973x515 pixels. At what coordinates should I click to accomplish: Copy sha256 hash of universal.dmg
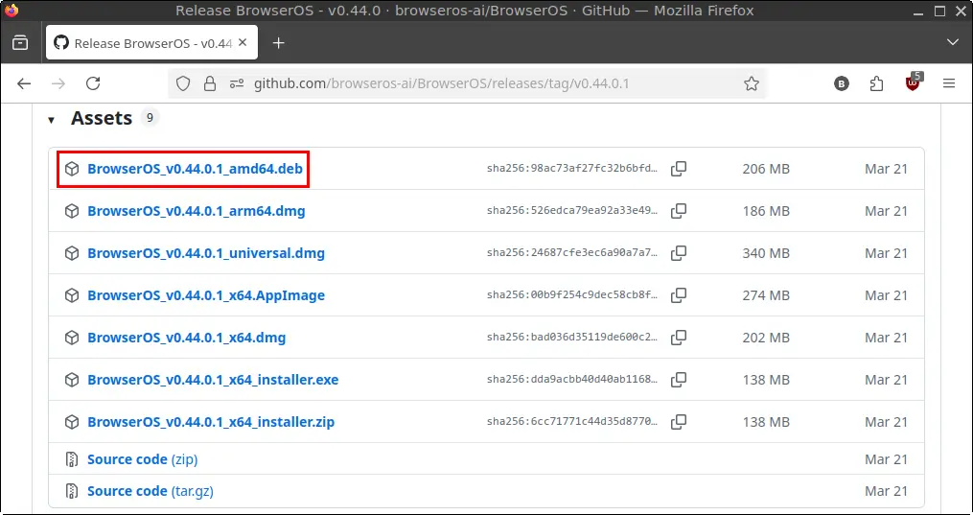tap(679, 253)
